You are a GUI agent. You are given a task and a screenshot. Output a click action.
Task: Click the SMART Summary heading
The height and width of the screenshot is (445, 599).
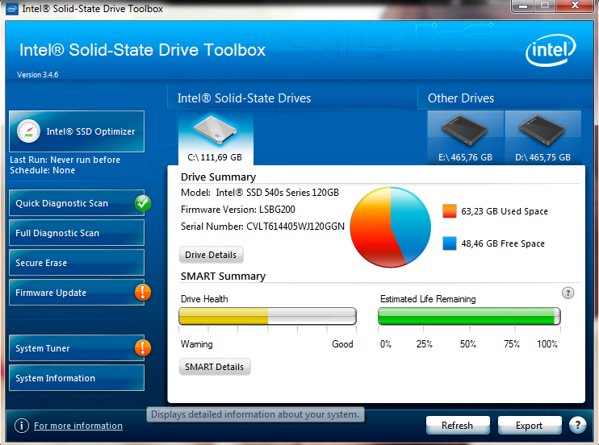pos(223,276)
